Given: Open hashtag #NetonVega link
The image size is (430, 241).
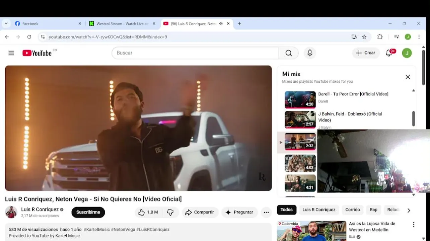Looking at the screenshot, I should click(x=123, y=230).
